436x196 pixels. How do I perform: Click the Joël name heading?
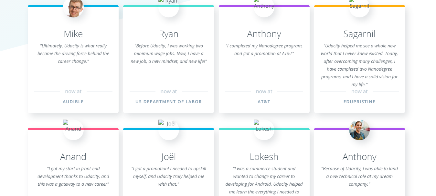click(168, 157)
